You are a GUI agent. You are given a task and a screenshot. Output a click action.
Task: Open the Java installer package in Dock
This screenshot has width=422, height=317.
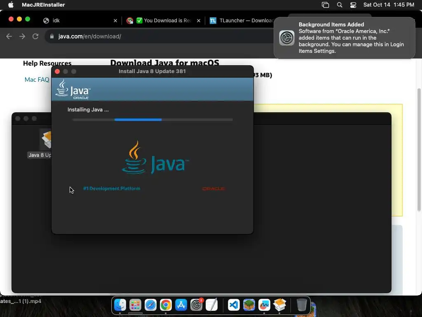coord(279,305)
